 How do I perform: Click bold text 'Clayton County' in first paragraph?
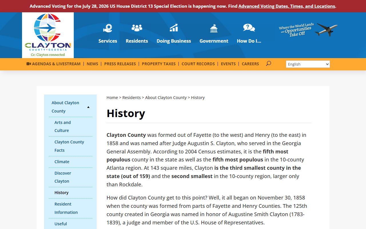click(x=126, y=135)
